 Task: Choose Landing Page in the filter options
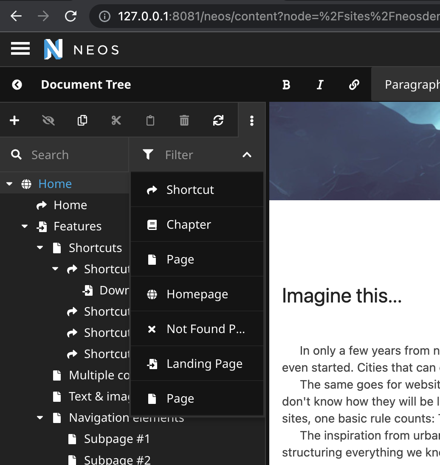[205, 364]
